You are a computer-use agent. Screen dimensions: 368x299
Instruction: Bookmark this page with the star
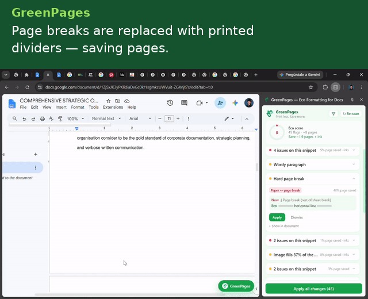pos(310,87)
